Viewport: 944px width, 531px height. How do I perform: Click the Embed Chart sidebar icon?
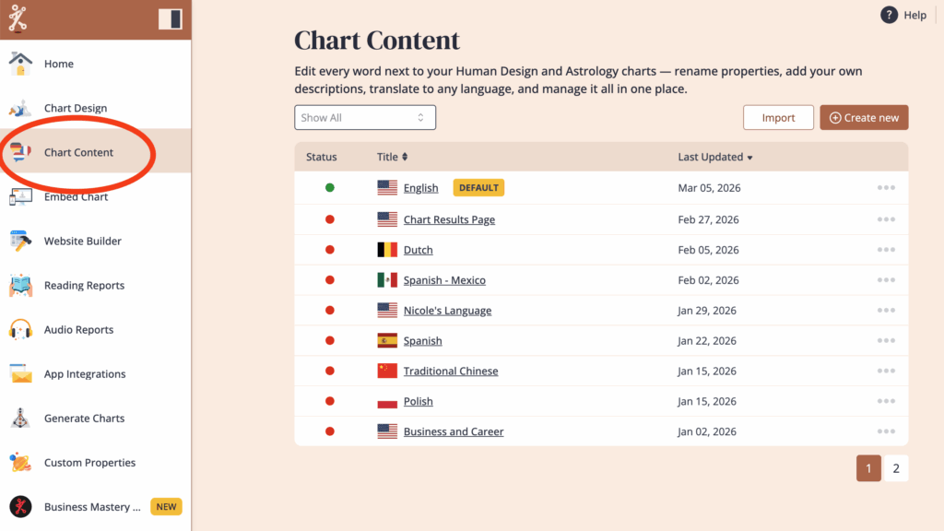click(20, 197)
